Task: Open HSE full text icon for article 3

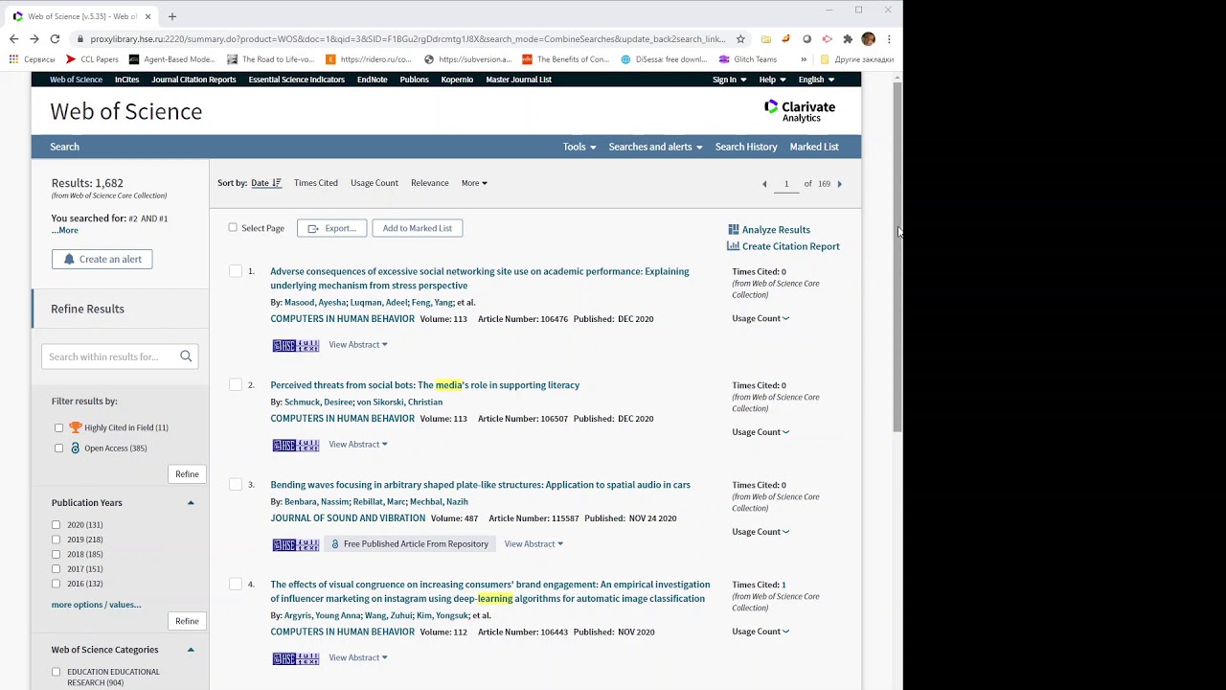Action: point(295,545)
